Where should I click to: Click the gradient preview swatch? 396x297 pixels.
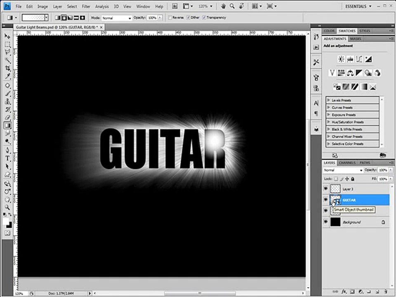(33, 18)
